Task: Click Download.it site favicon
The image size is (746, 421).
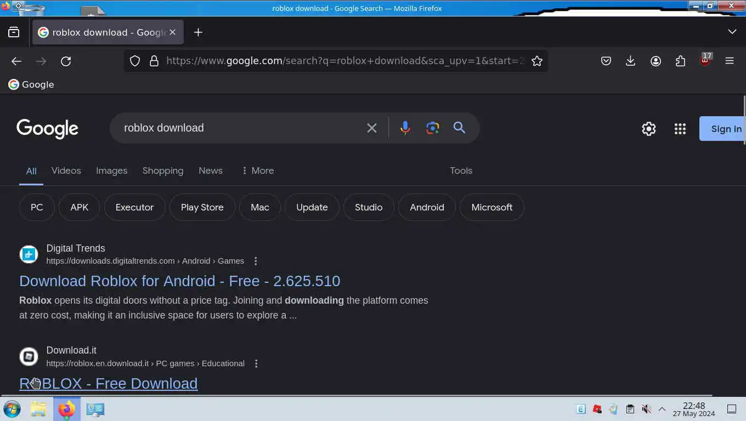Action: tap(29, 357)
